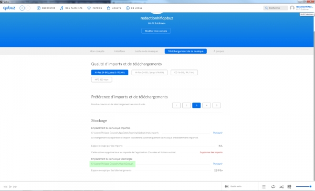Open the En Local section
This screenshot has width=315, height=191.
(134, 8)
